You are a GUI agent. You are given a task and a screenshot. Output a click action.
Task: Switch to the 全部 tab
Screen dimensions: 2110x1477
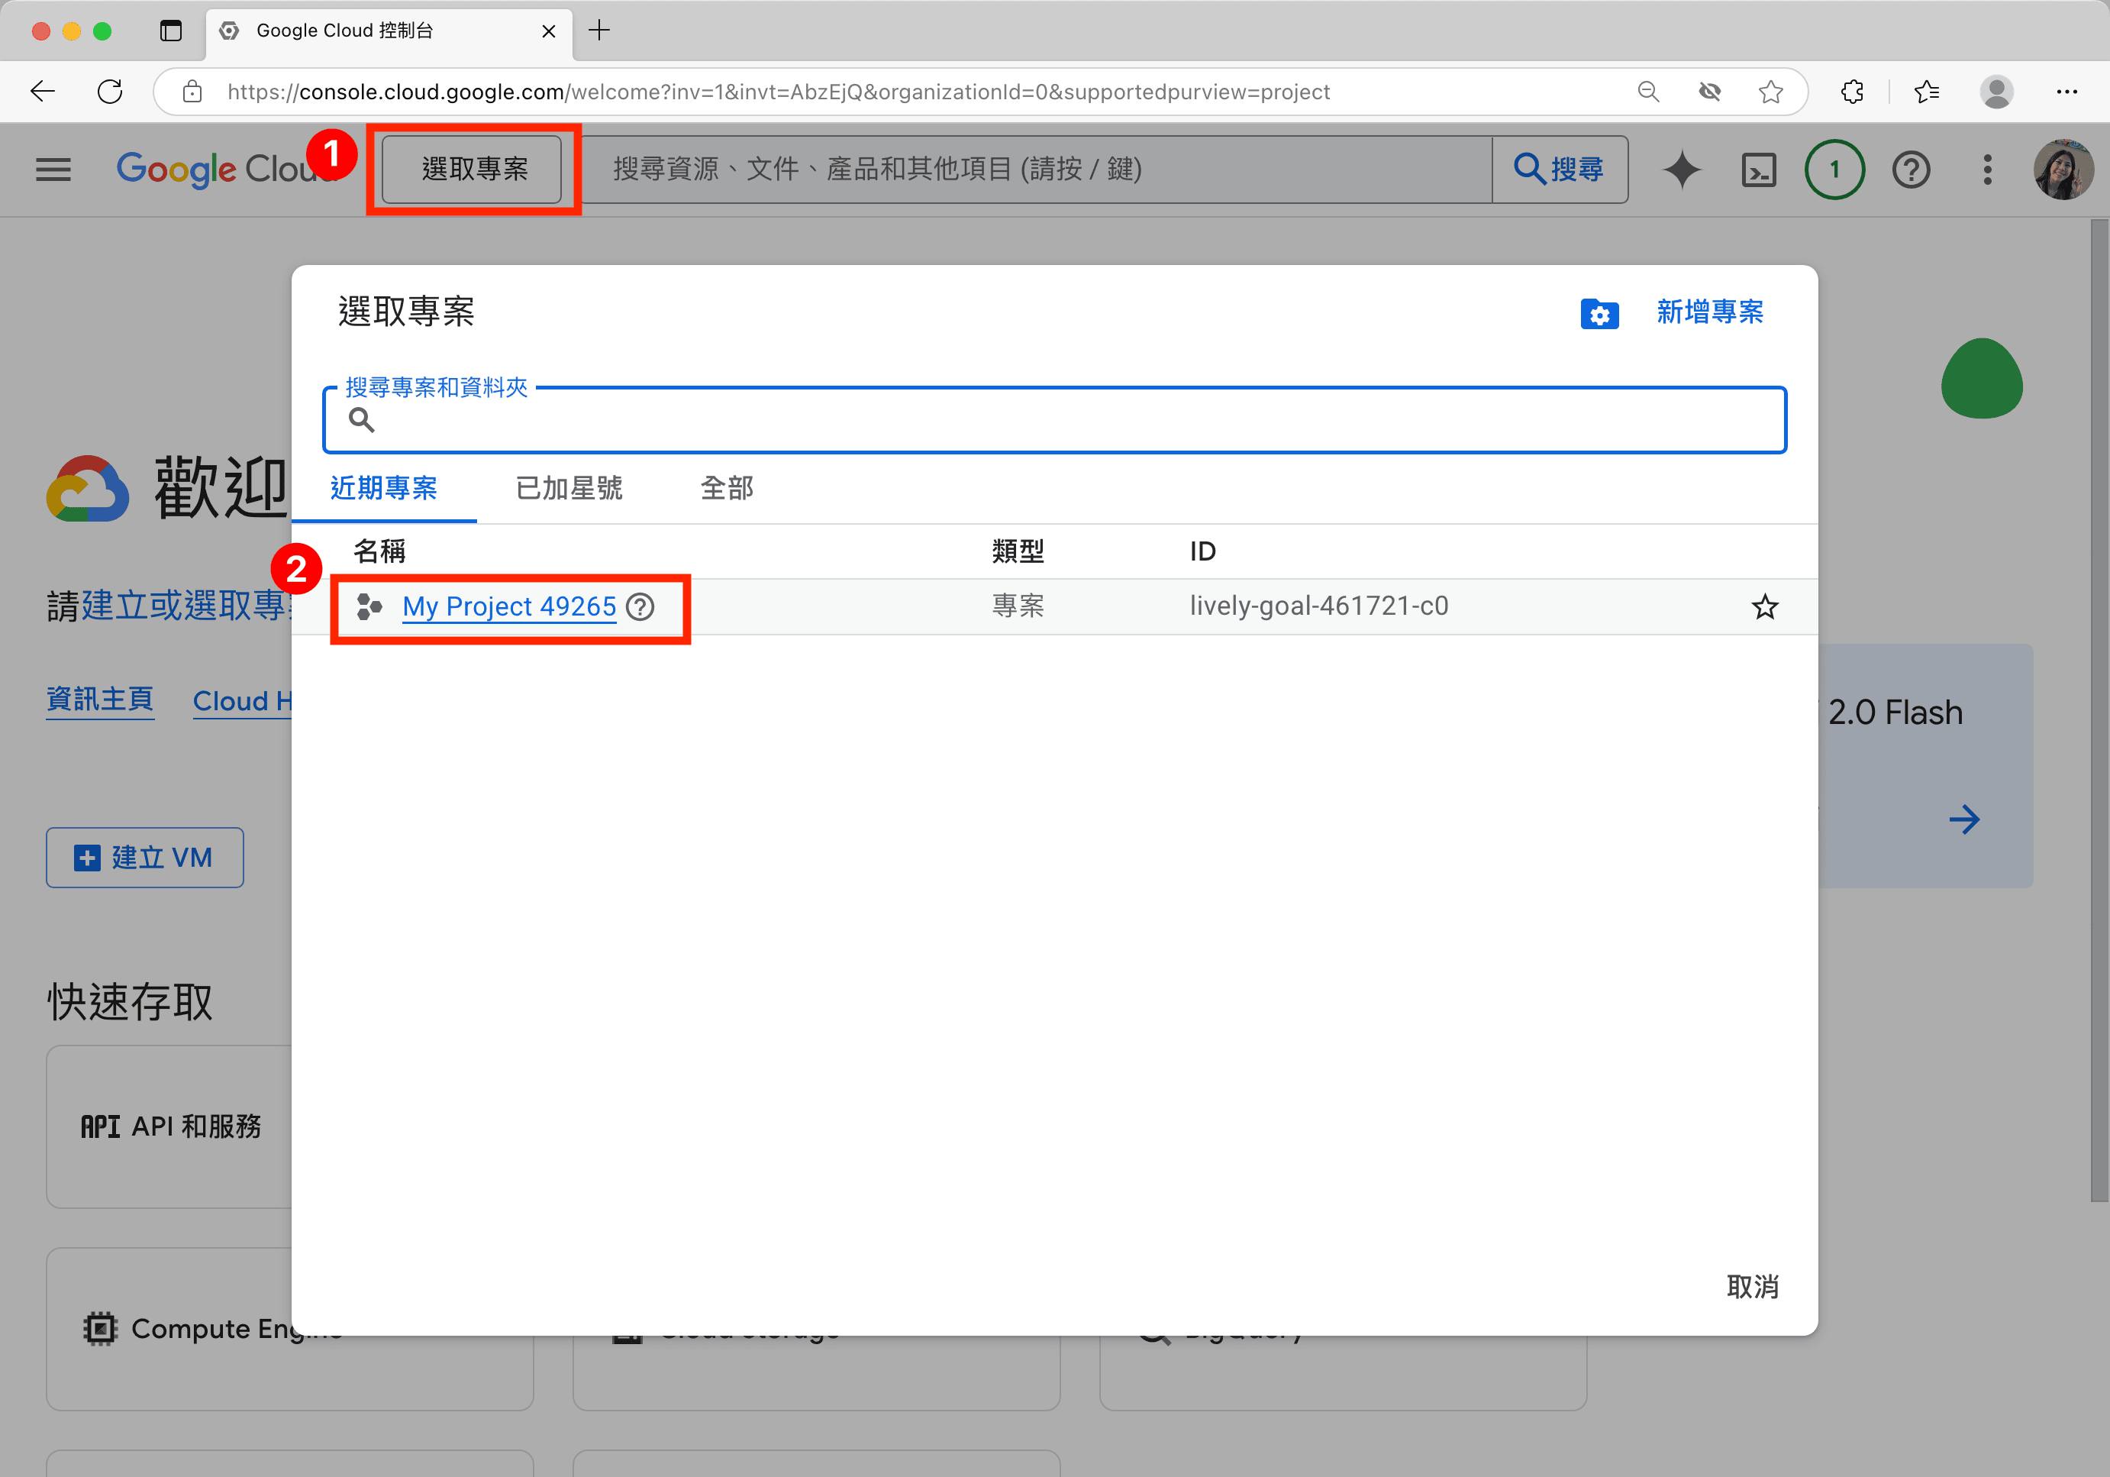pyautogui.click(x=726, y=488)
